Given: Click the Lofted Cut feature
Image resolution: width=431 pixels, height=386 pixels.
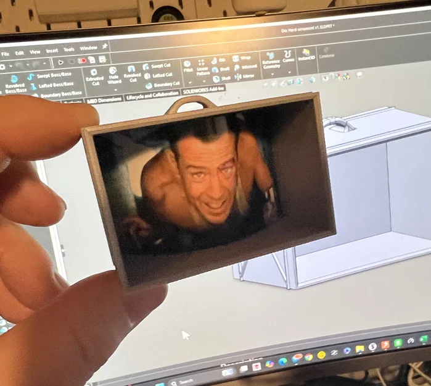Looking at the screenshot, I should pyautogui.click(x=158, y=75).
